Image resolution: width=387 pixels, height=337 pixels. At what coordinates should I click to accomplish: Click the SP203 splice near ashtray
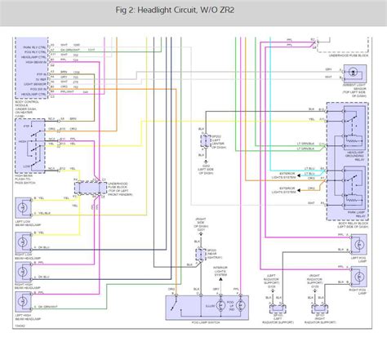click(201, 255)
